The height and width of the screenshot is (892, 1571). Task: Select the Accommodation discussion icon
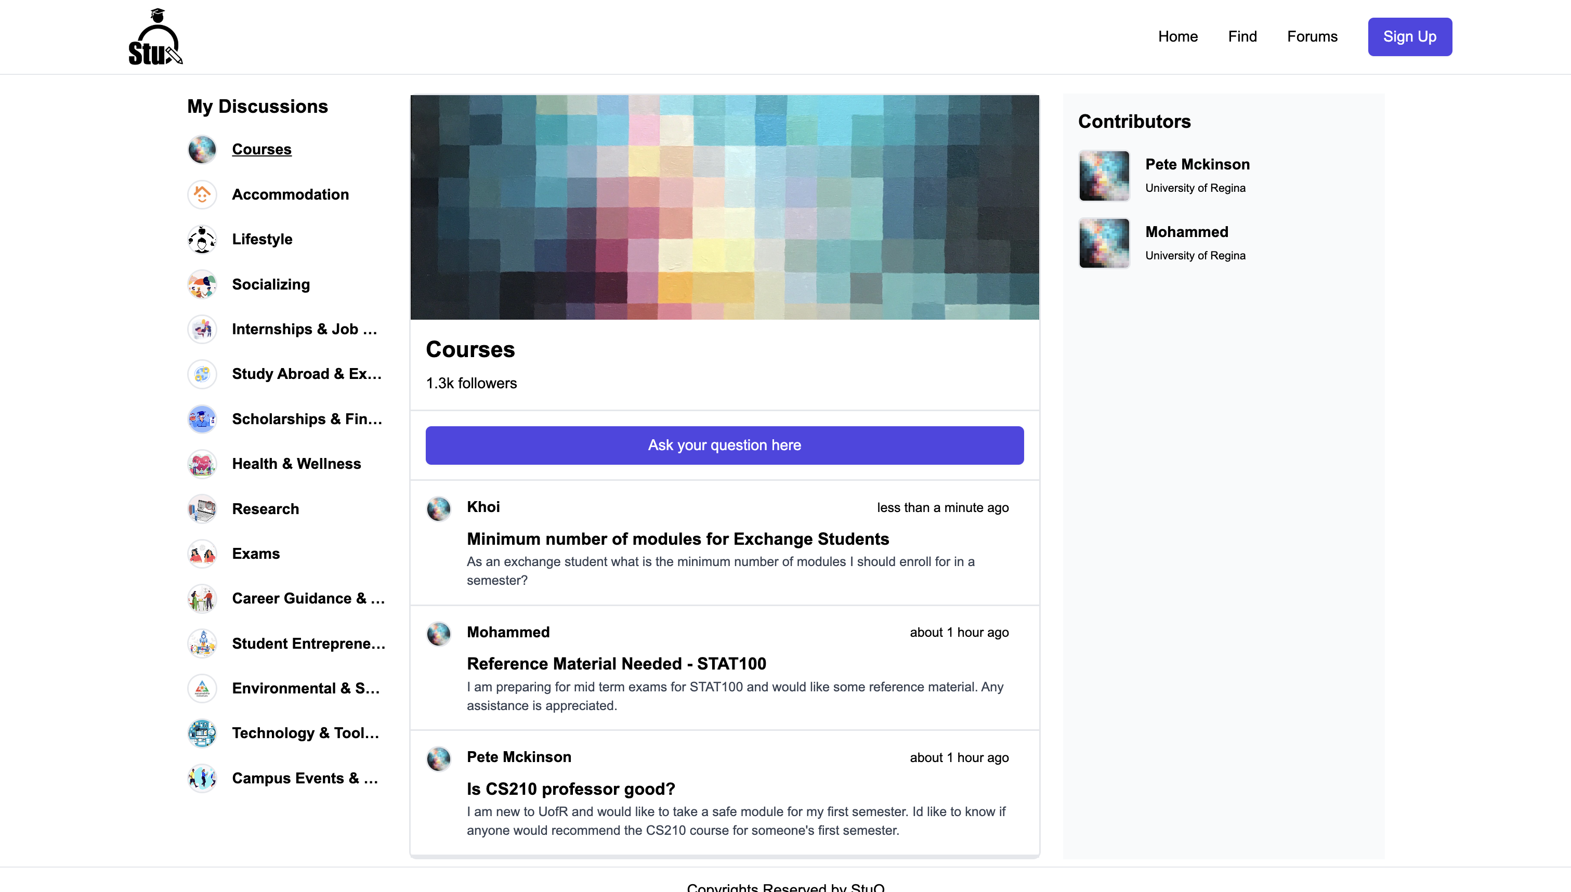pyautogui.click(x=202, y=194)
